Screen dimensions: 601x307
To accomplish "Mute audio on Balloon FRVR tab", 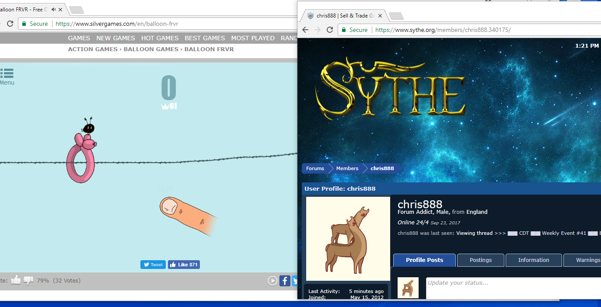I will point(53,9).
